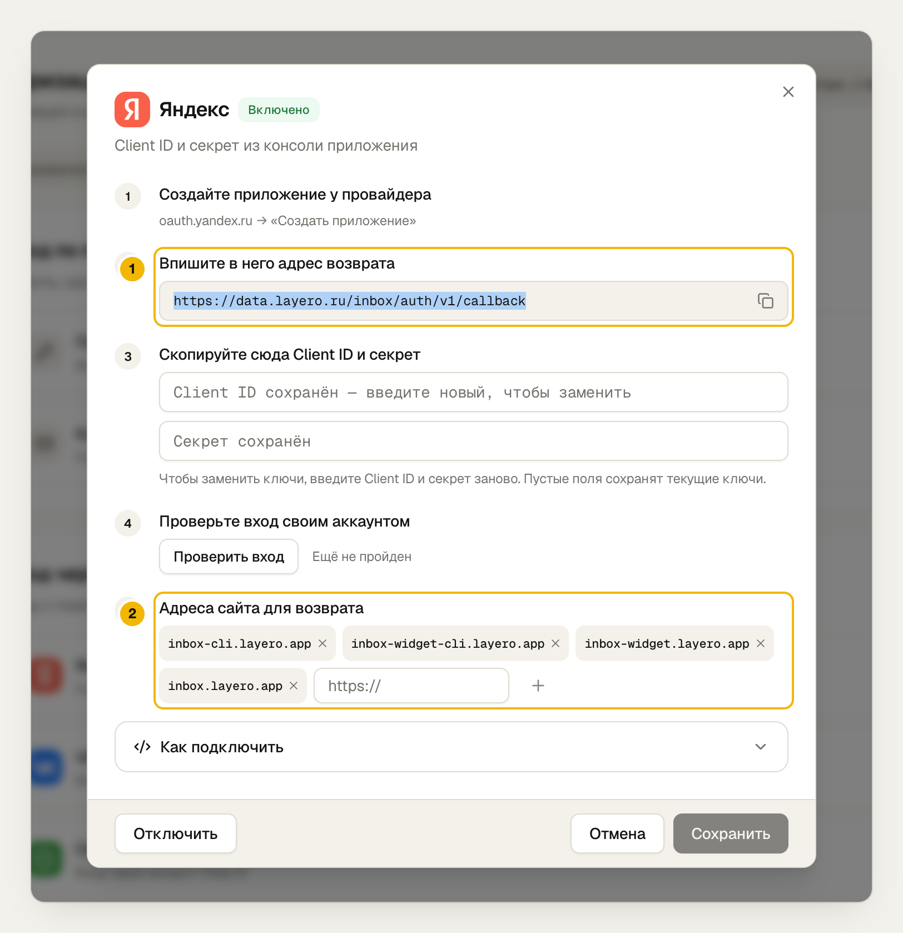The width and height of the screenshot is (903, 933).
Task: Focus the https:// return address input
Action: coord(411,686)
